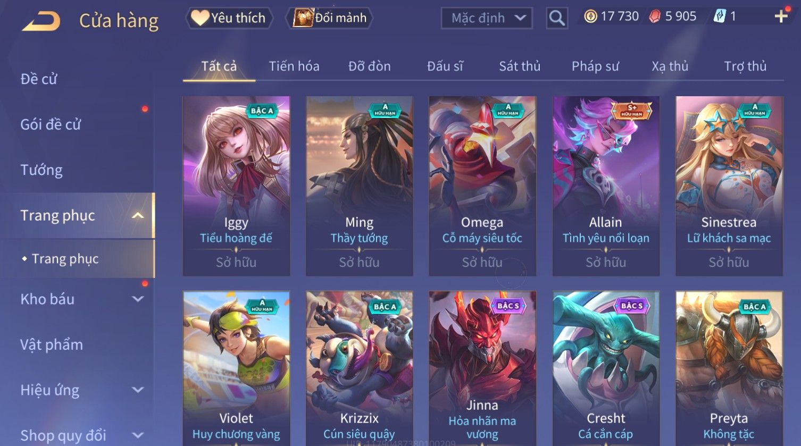Tap the heart icon in Yêu thích
The image size is (801, 446).
point(200,18)
